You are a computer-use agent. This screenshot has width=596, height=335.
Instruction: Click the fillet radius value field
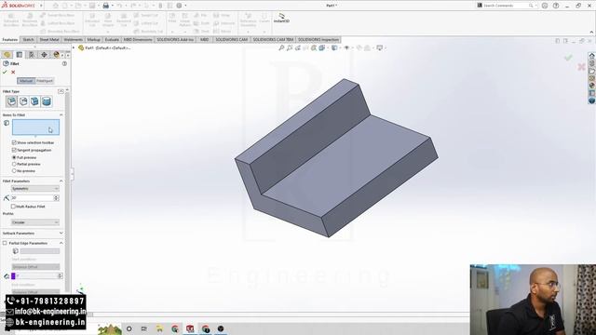coord(33,198)
